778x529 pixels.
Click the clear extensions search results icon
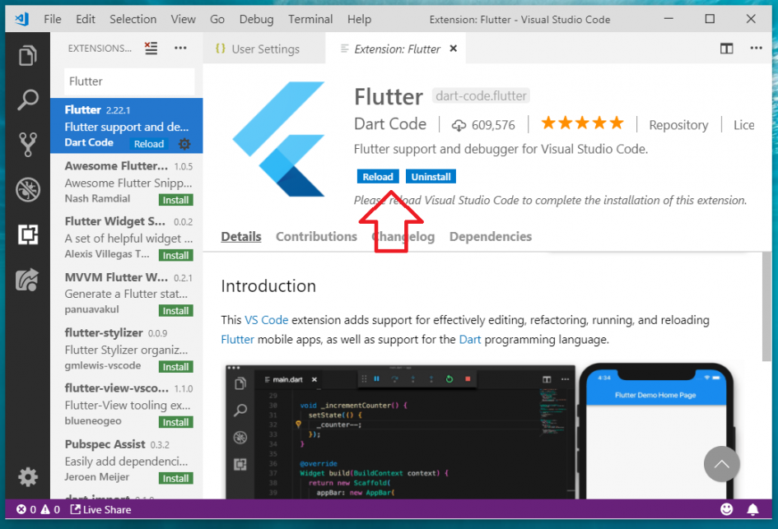click(x=151, y=49)
